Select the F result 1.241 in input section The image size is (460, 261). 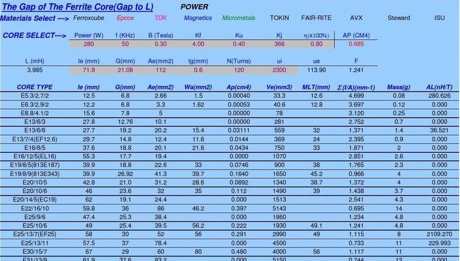click(x=356, y=70)
